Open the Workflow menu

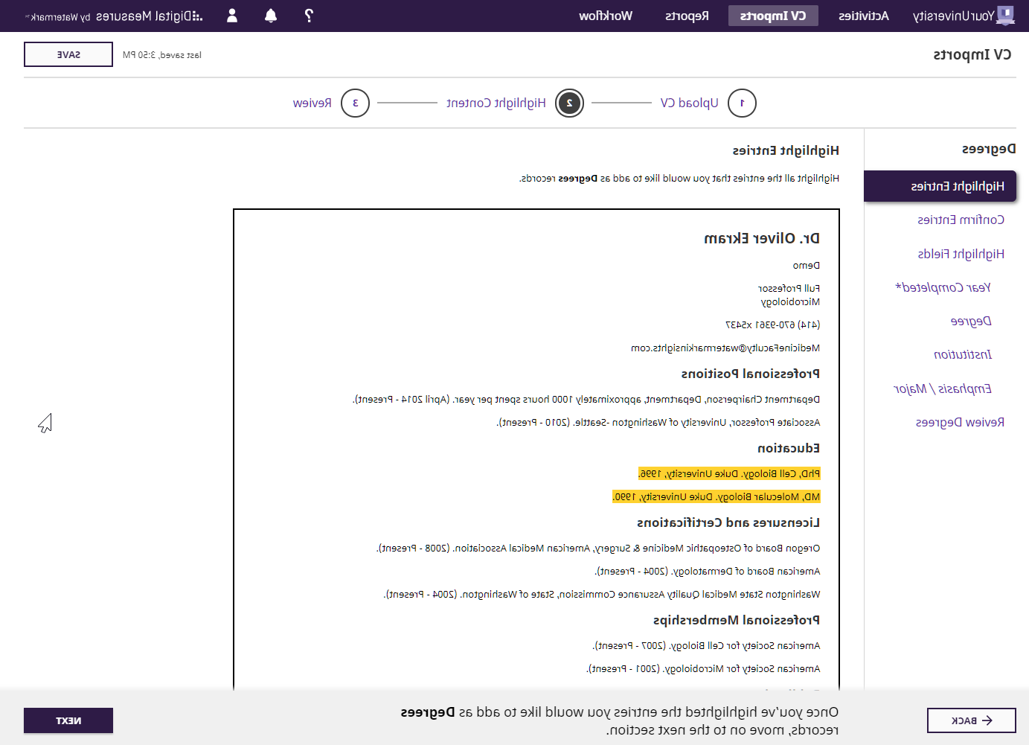[x=606, y=16]
